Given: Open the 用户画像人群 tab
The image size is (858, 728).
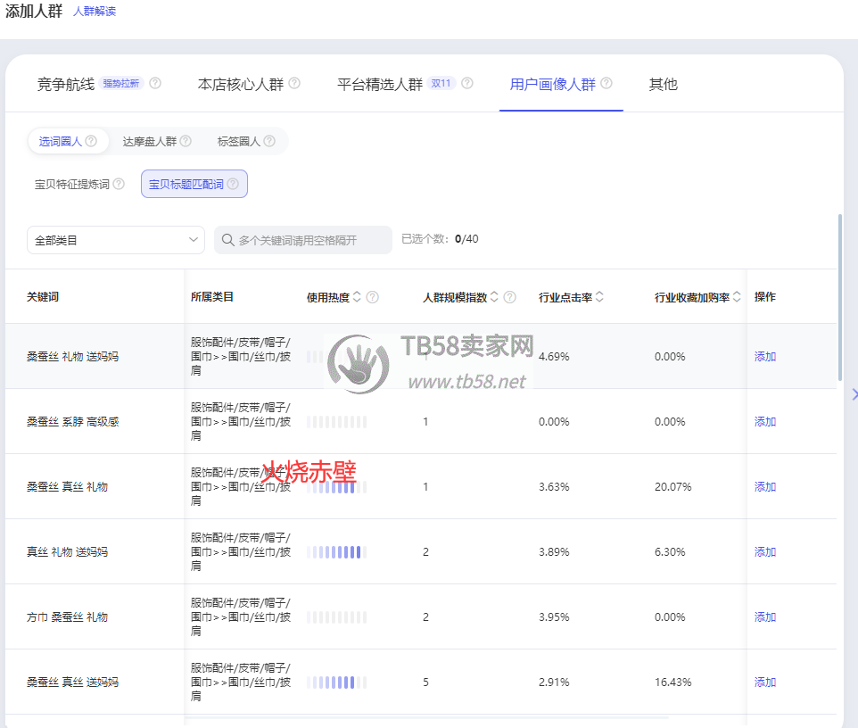Looking at the screenshot, I should (552, 85).
